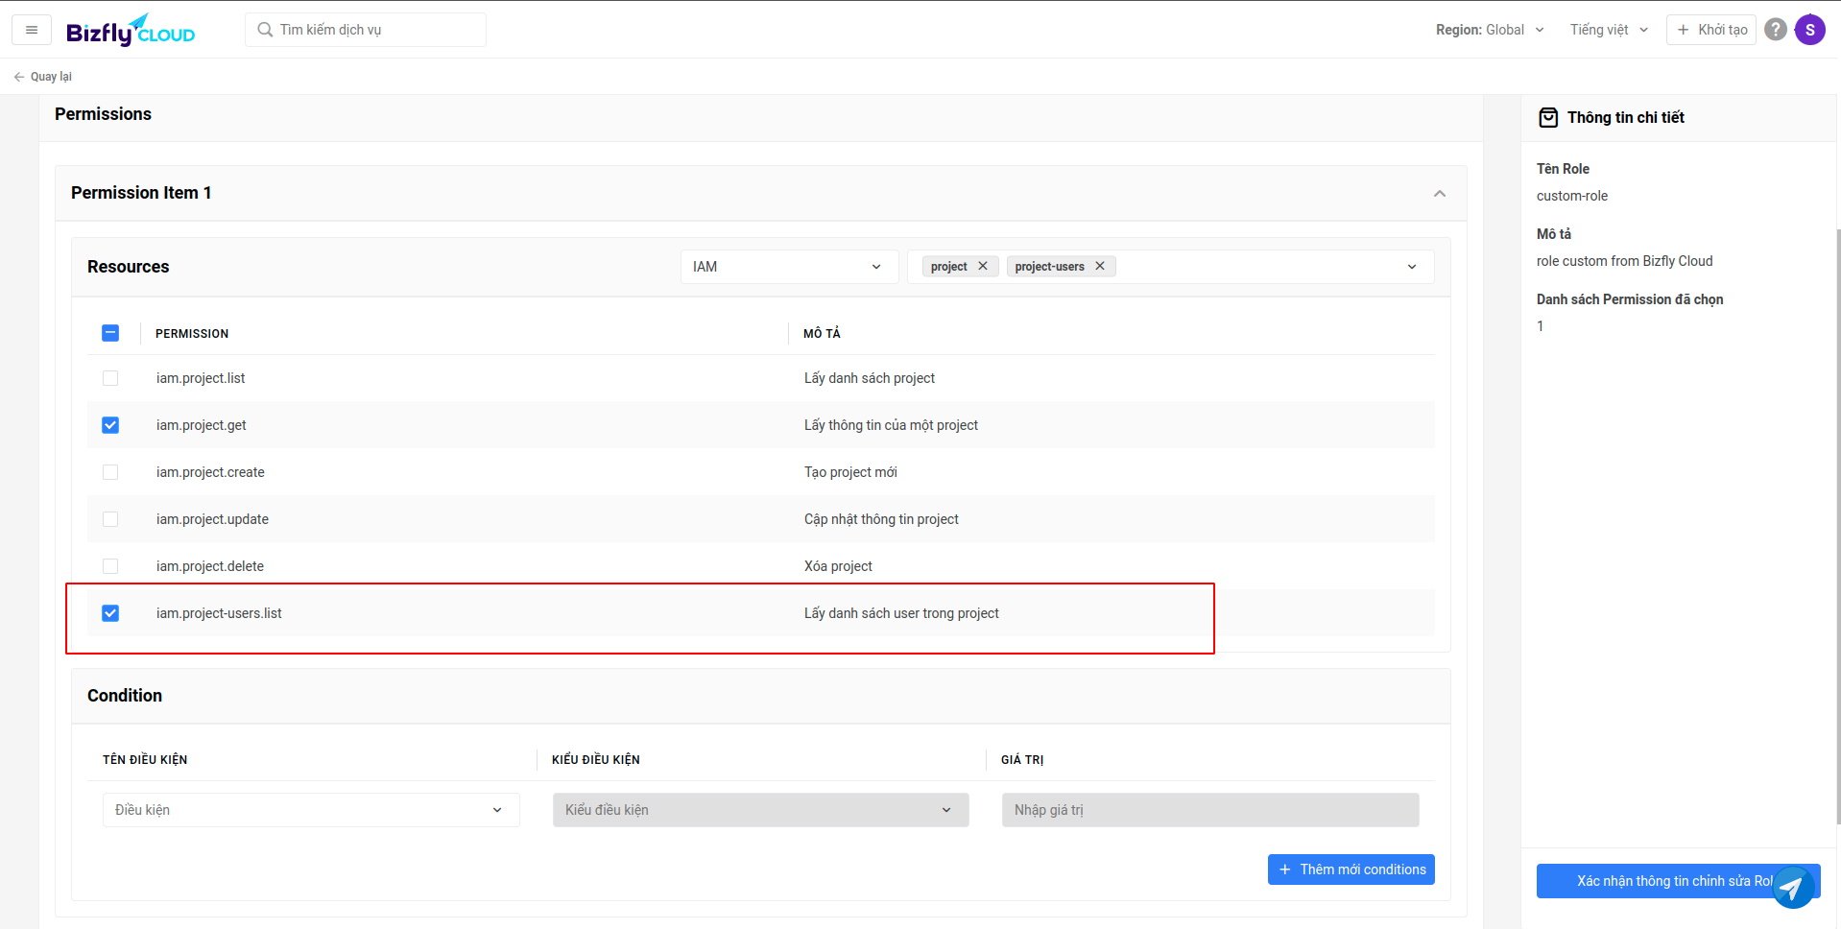Open the user avatar S menu
The image size is (1841, 929).
pyautogui.click(x=1809, y=30)
